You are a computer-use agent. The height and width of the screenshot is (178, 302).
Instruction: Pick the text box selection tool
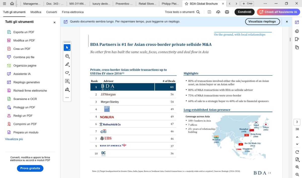67,81
